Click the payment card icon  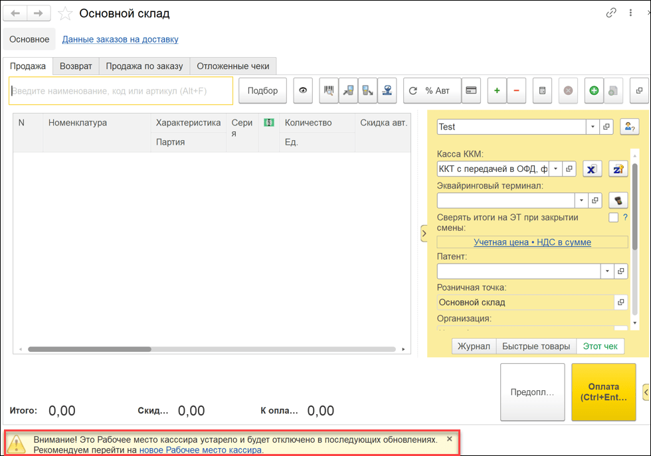tap(471, 91)
